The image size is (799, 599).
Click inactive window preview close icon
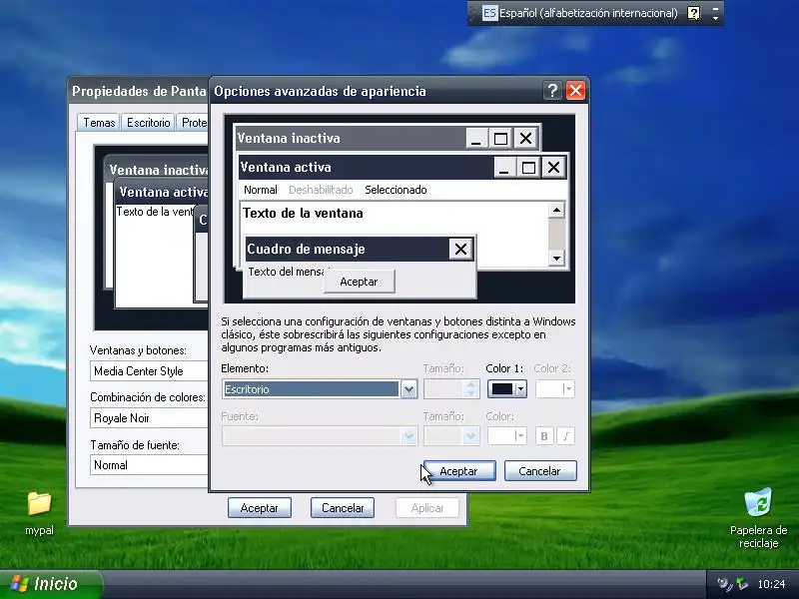[525, 138]
